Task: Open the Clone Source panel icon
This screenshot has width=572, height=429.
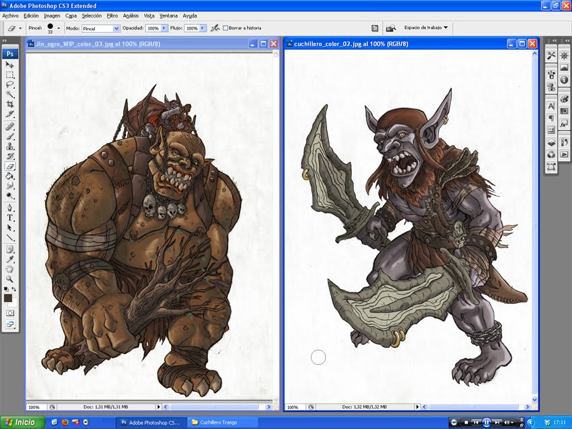Action: (551, 87)
